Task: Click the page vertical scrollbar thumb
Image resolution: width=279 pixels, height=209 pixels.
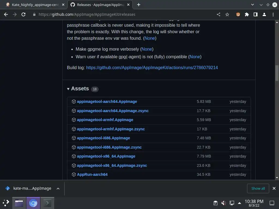Action: 277,73
